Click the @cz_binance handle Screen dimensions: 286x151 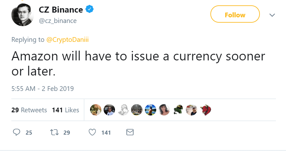(58, 21)
